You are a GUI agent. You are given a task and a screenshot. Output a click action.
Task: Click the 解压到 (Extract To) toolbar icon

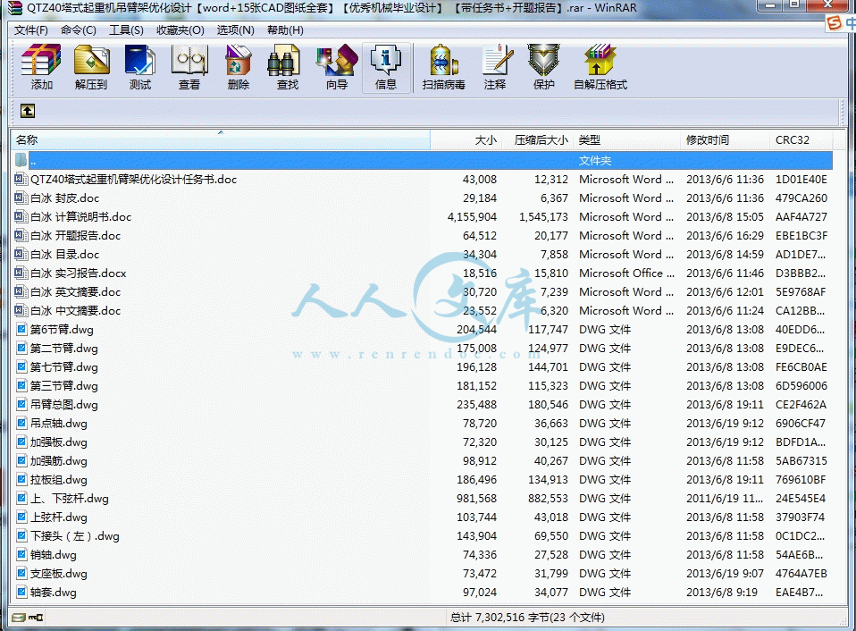point(91,67)
